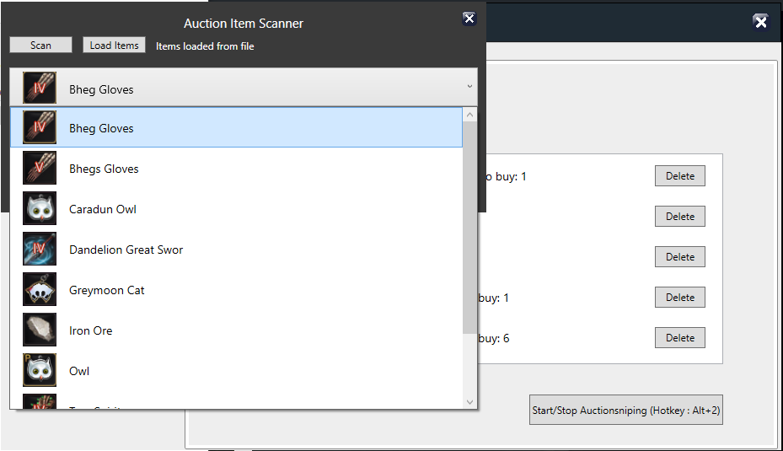Click the Scan button
This screenshot has height=451, width=783.
tap(41, 45)
